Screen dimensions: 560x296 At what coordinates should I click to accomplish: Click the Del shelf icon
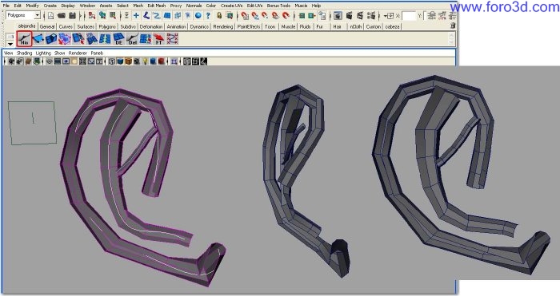132,39
